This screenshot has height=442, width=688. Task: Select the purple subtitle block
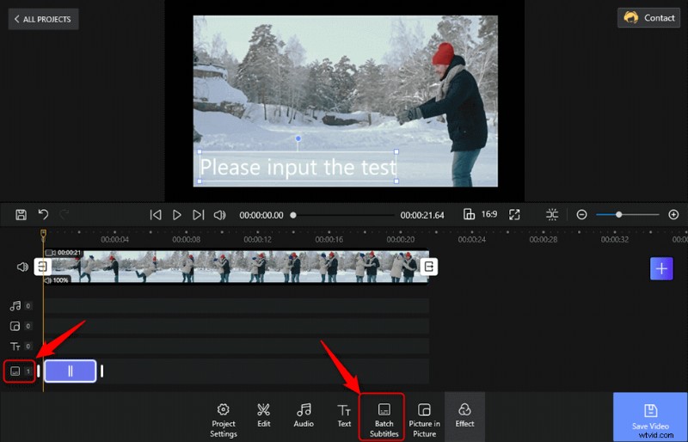(71, 371)
